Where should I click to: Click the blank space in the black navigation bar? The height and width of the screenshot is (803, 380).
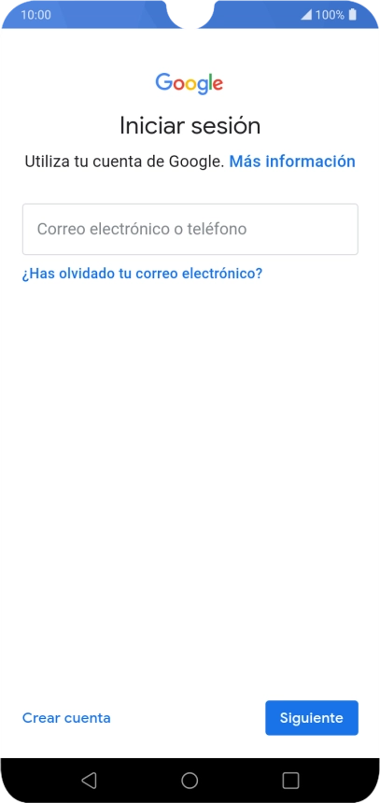pos(138,780)
